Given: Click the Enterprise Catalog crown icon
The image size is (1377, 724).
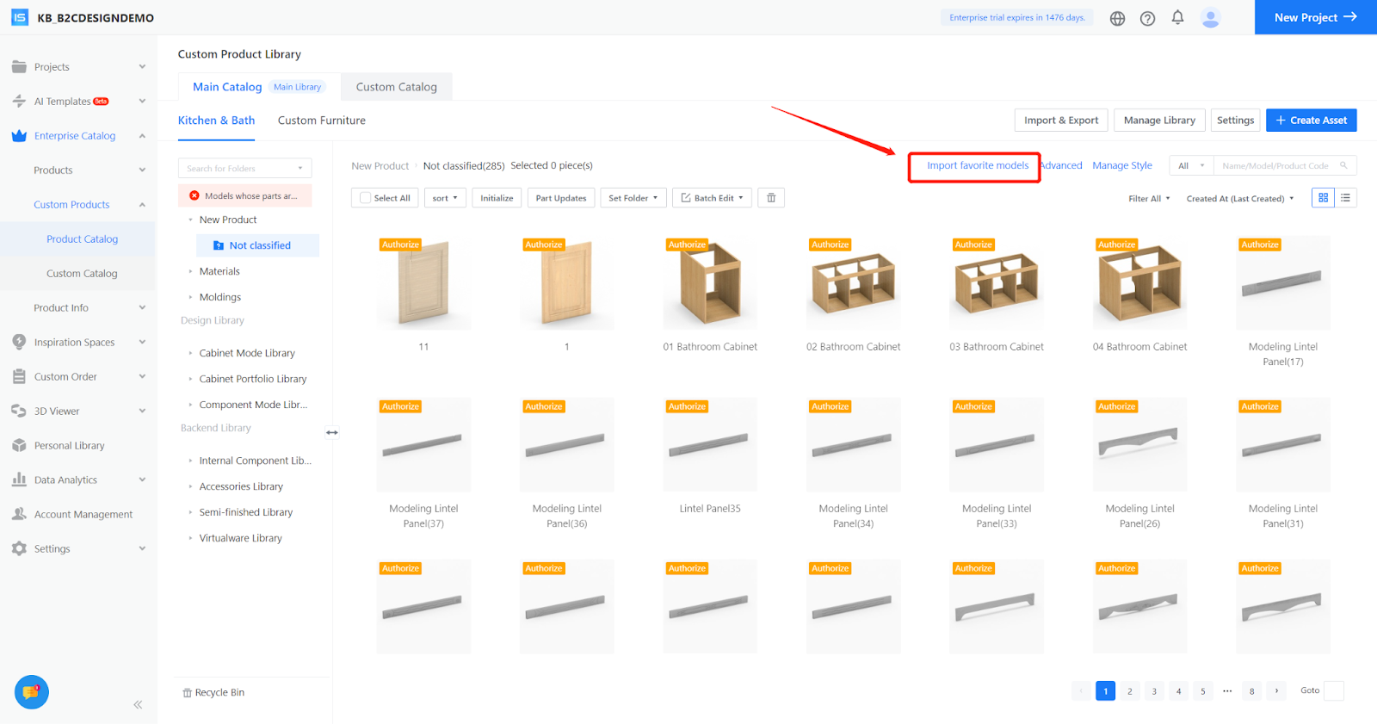Looking at the screenshot, I should pyautogui.click(x=19, y=136).
